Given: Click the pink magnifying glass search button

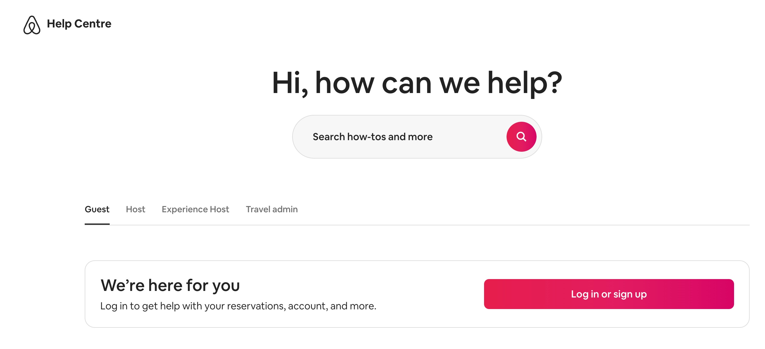Looking at the screenshot, I should (x=521, y=137).
